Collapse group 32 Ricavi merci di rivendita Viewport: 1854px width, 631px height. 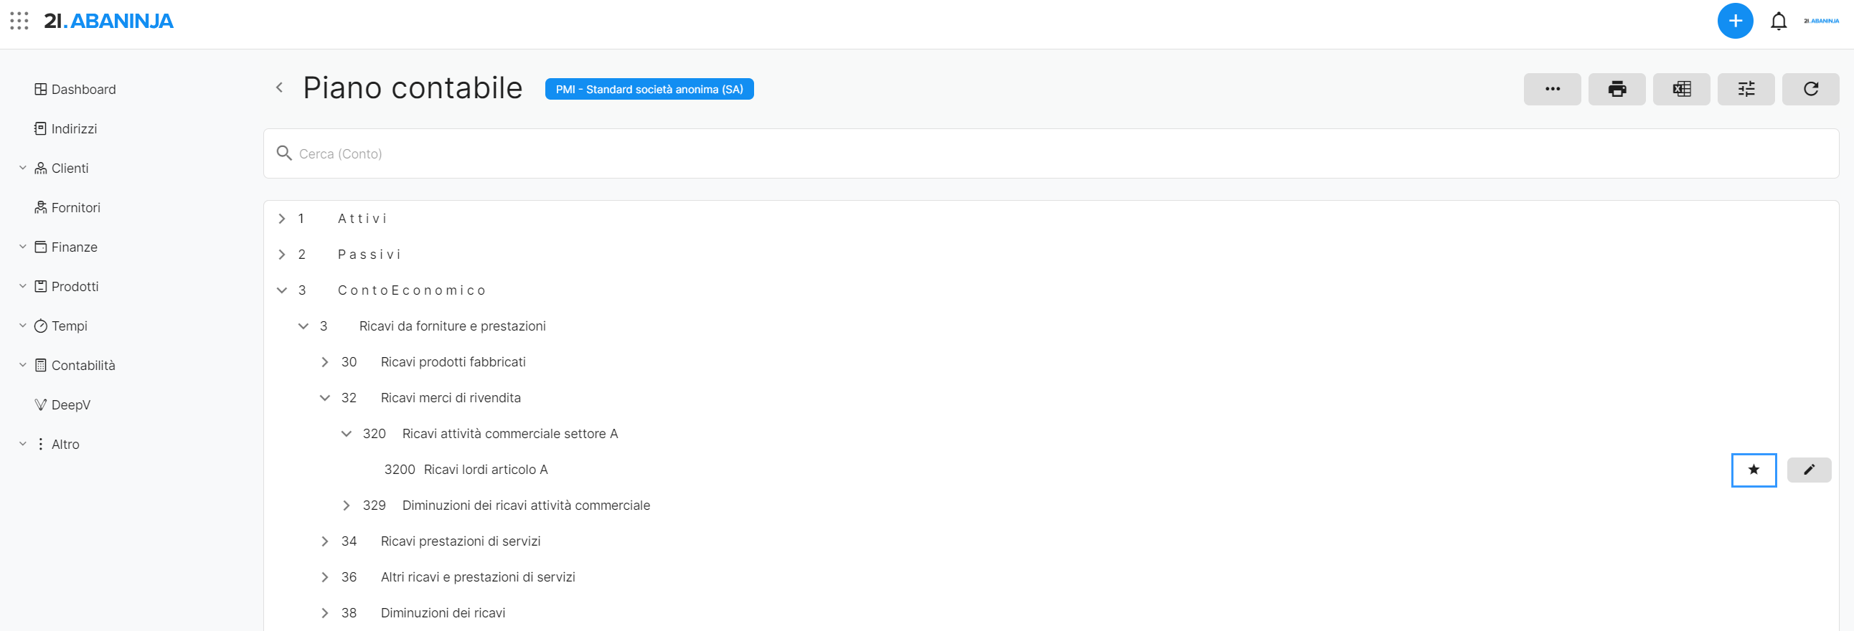(325, 398)
